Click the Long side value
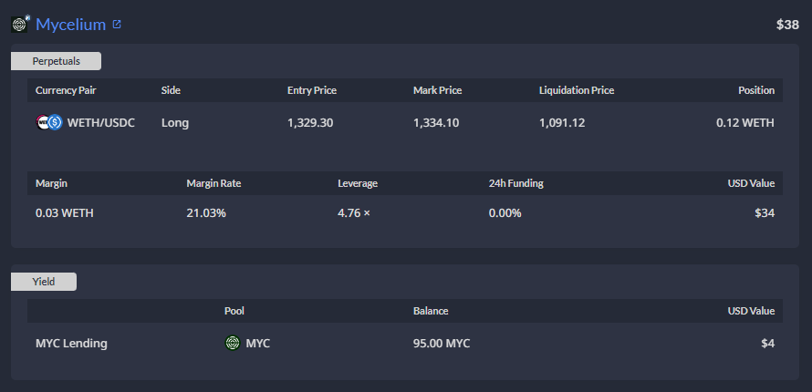Screen dimensions: 812x392 175,123
